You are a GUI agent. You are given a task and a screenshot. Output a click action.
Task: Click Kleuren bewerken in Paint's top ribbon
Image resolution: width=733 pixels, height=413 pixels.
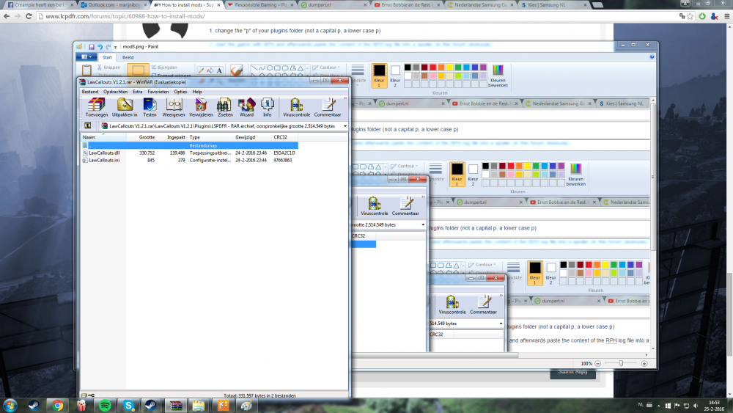point(498,76)
